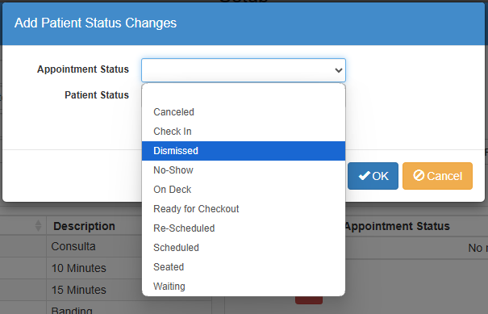Image resolution: width=488 pixels, height=314 pixels.
Task: Click the Description column header
Action: click(x=84, y=226)
